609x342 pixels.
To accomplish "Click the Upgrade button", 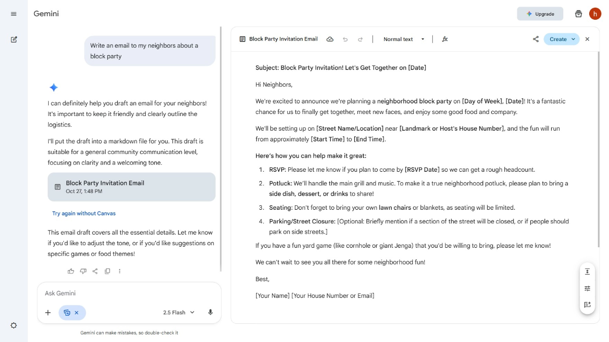I will click(x=539, y=14).
